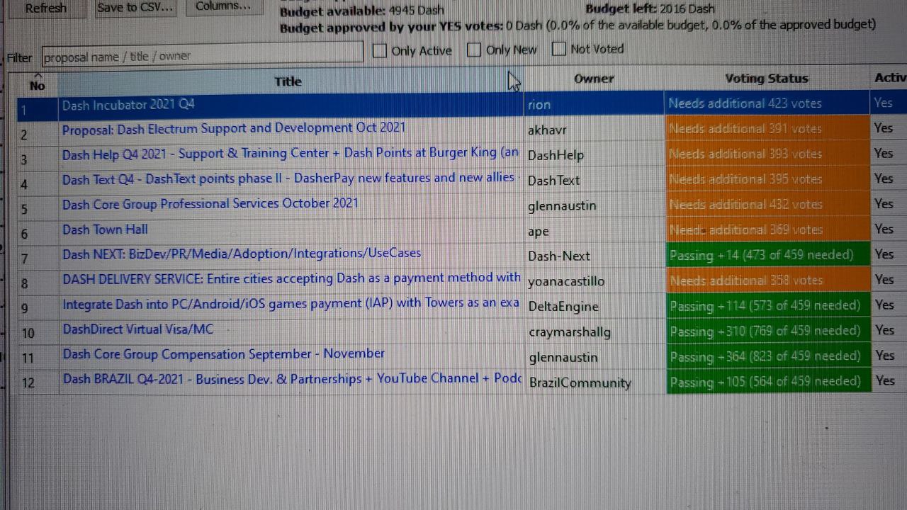The height and width of the screenshot is (510, 907).
Task: Open the Columns button
Action: 223,7
